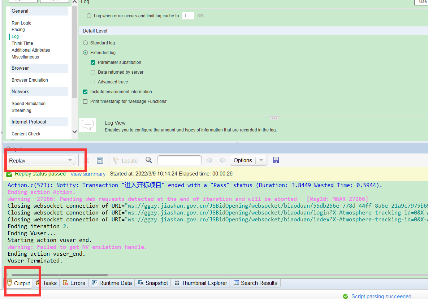Go to previous search result arrow

pyautogui.click(x=209, y=160)
